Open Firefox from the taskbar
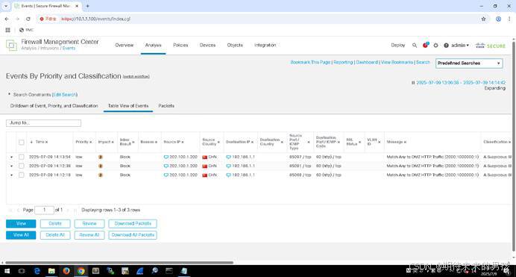 click(66, 271)
